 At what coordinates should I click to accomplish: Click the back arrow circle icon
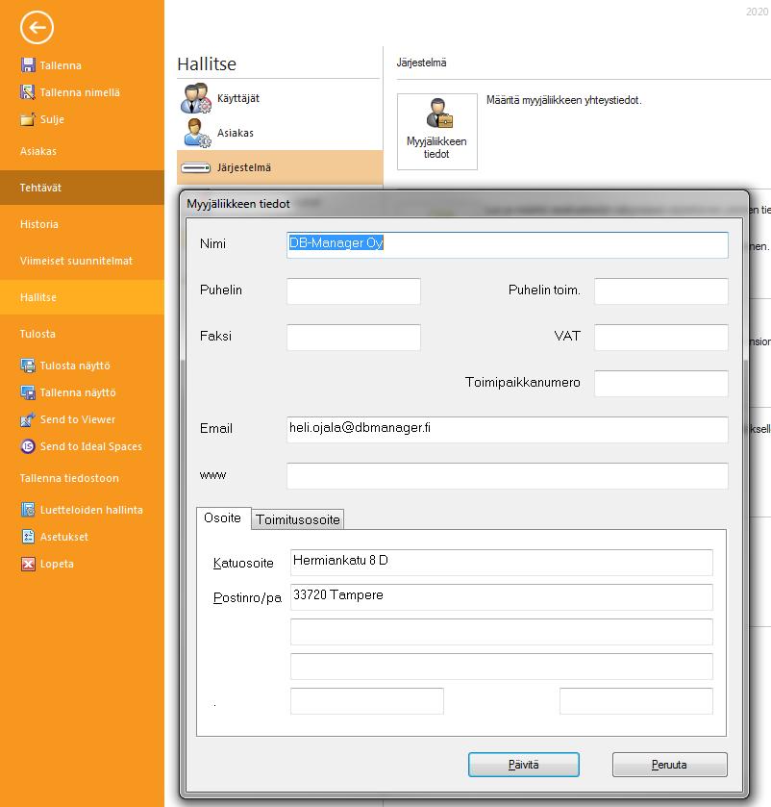(37, 27)
